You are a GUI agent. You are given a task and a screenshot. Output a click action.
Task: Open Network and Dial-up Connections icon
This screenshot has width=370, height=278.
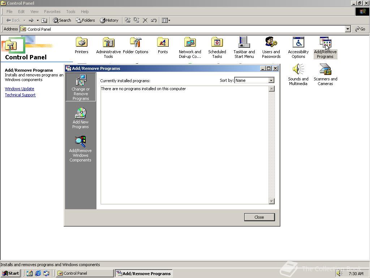[x=190, y=48]
